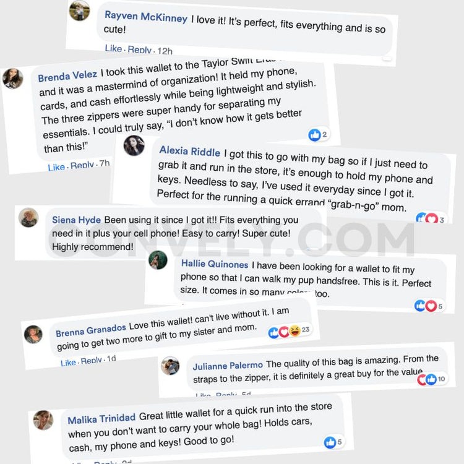Image resolution: width=464 pixels, height=464 pixels.
Task: Like Rayven McKinney's comment
Action: pyautogui.click(x=113, y=49)
